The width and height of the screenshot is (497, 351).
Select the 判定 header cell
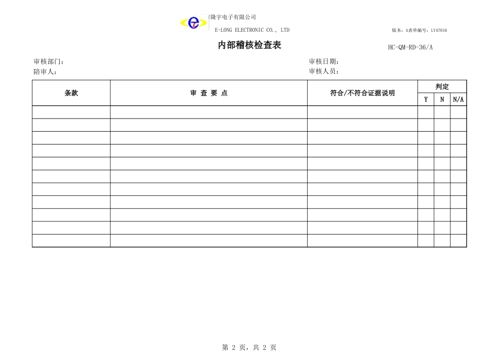[441, 87]
